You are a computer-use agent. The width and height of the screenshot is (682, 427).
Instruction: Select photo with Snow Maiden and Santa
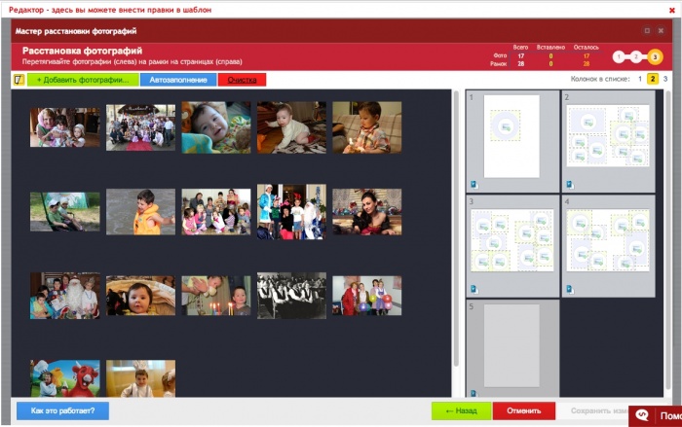click(291, 211)
